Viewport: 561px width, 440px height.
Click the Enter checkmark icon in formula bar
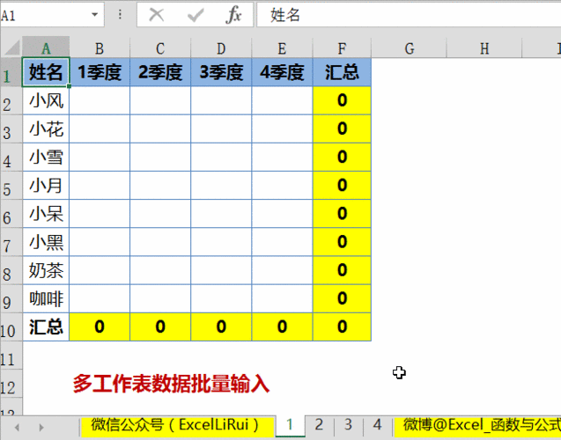pyautogui.click(x=196, y=15)
